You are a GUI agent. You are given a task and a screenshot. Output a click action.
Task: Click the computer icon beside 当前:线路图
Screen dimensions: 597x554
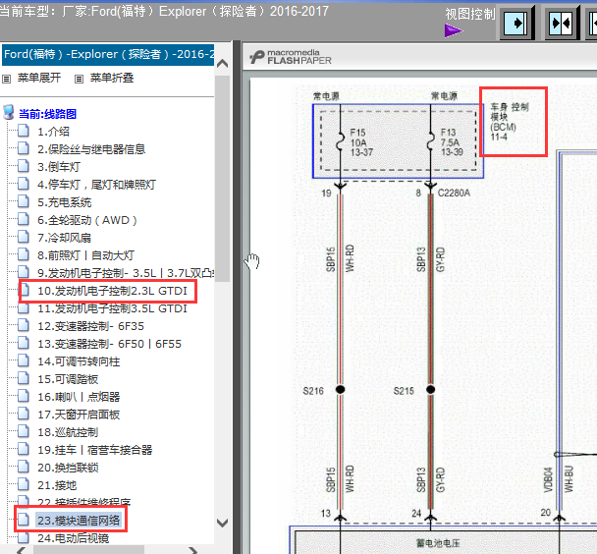click(9, 113)
